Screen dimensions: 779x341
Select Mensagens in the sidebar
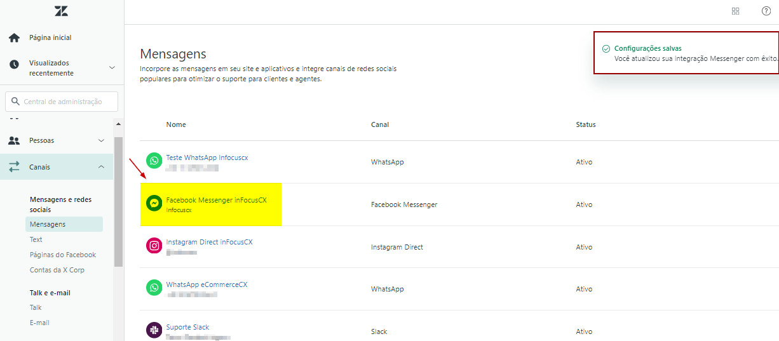click(x=48, y=224)
